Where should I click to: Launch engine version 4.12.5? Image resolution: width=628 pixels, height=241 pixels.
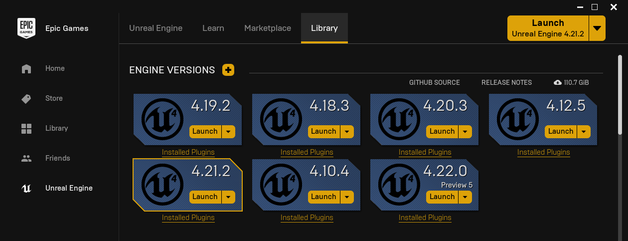click(x=561, y=131)
